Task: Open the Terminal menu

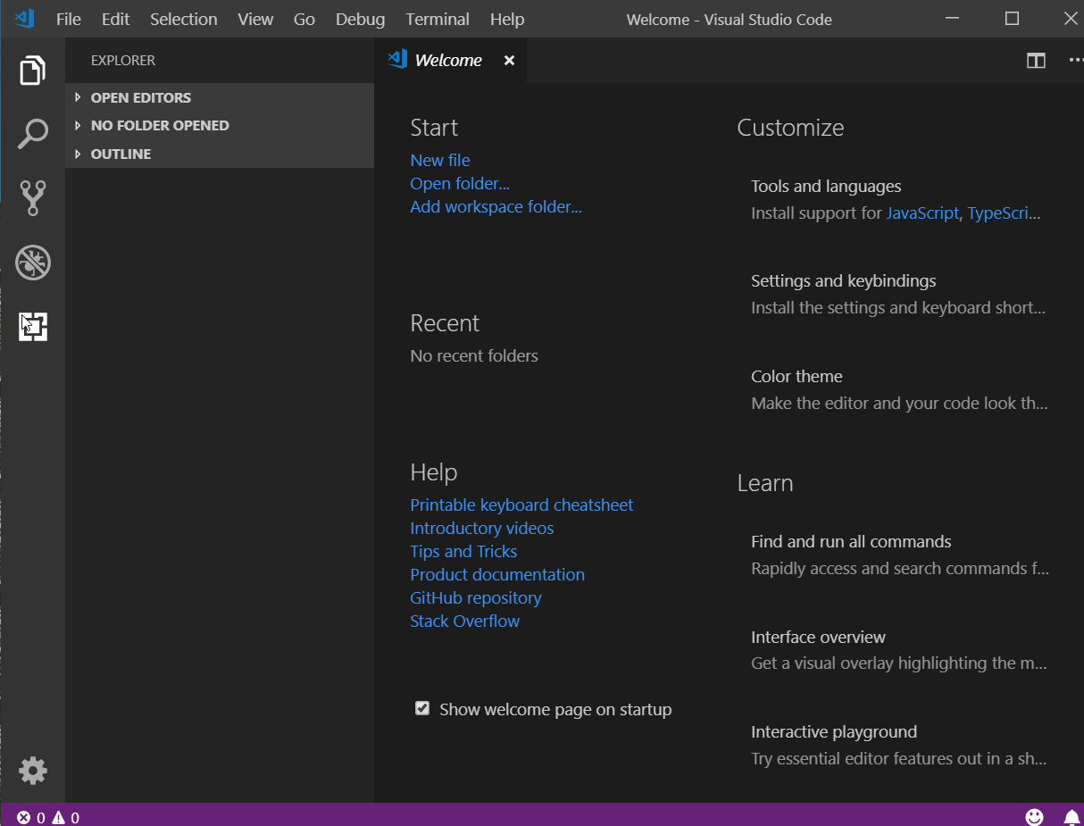Action: pos(437,18)
